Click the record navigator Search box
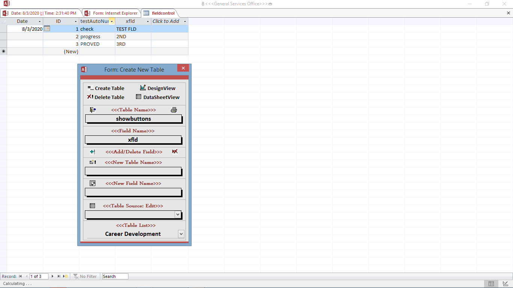Viewport: 513px width, 288px height. (x=115, y=276)
